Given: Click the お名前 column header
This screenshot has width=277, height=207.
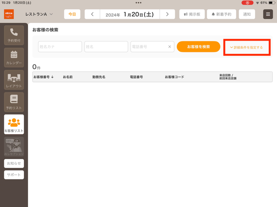Looking at the screenshot, I should point(68,77).
